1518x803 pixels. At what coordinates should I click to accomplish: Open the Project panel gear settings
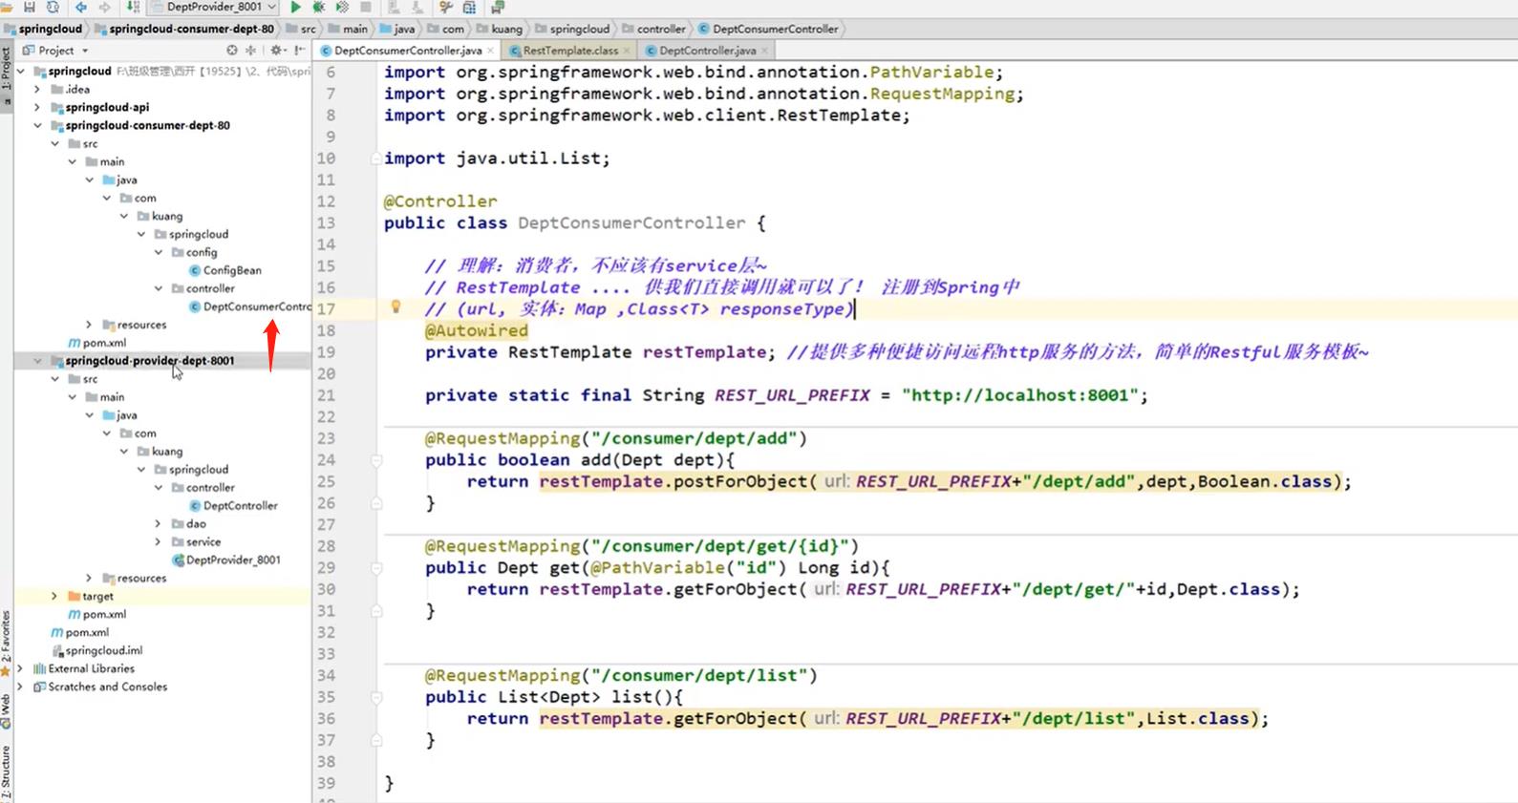[277, 50]
